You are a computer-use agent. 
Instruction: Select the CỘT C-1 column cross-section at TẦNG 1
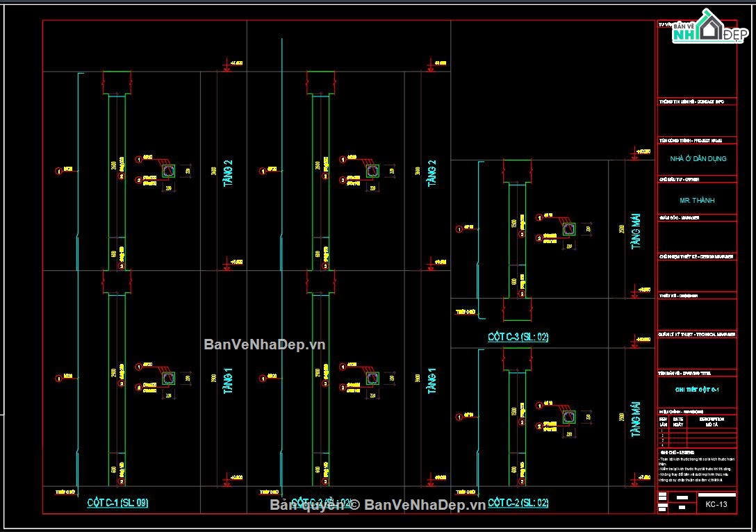coord(168,379)
